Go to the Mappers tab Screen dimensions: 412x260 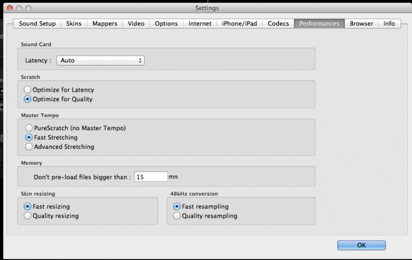point(105,24)
